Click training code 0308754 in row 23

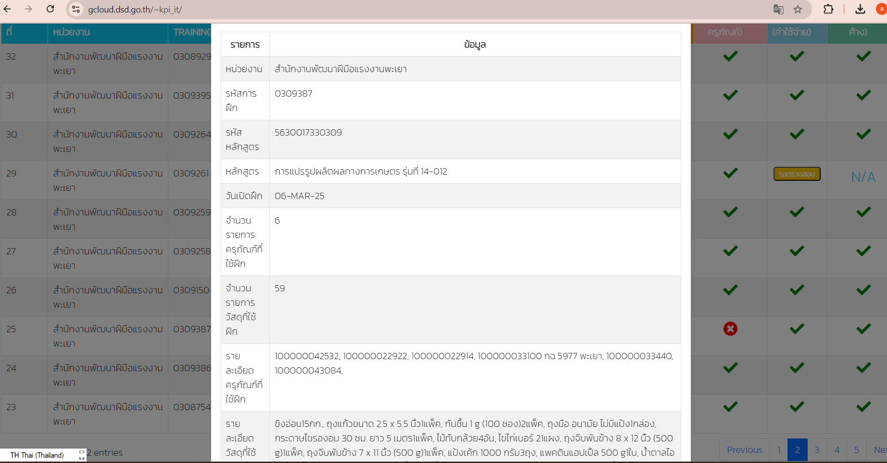(192, 407)
